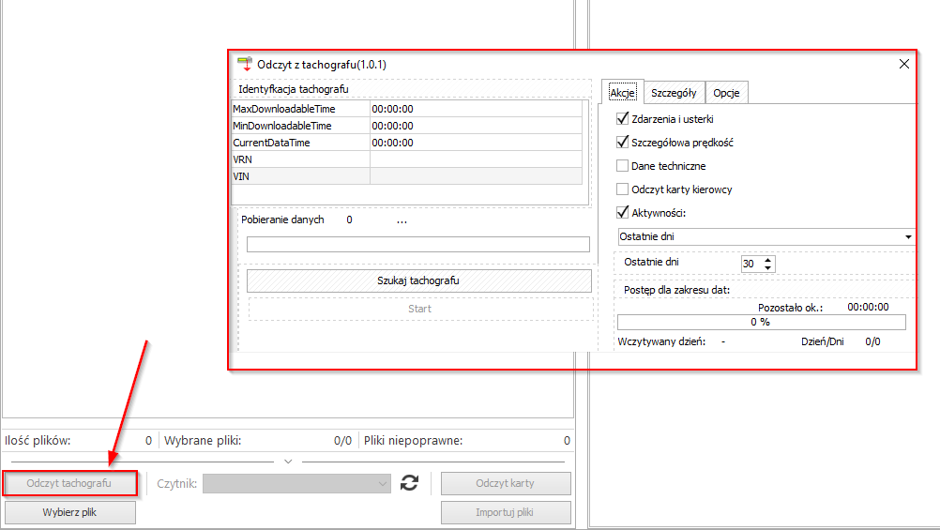The height and width of the screenshot is (530, 940).
Task: Click the MinDownloadableTime value 00:00:00
Action: [x=392, y=126]
